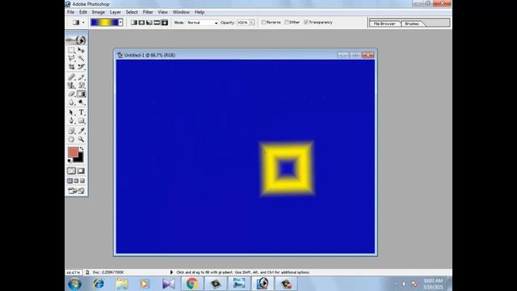Open the Brushes palette tab
This screenshot has width=517, height=291.
point(412,23)
